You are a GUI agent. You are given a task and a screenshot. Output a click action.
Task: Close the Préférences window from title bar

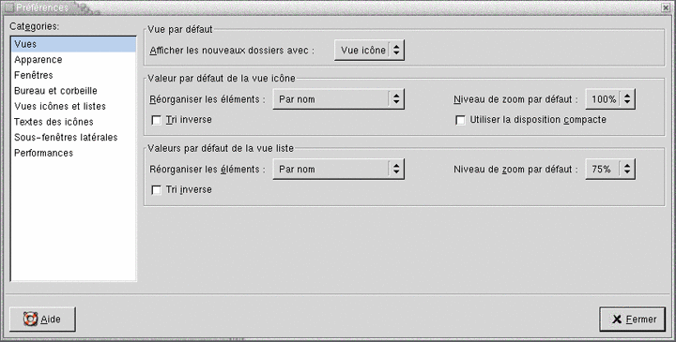click(666, 7)
